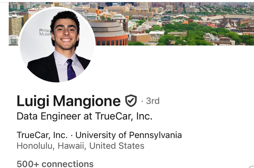This screenshot has height=168, width=254.
Task: Select the Data Engineer at TrueCar headline
Action: pos(85,116)
